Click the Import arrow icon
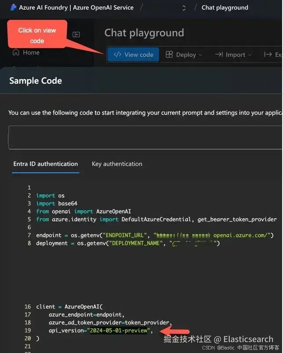Screen dimensions: 283x353 click(219, 55)
